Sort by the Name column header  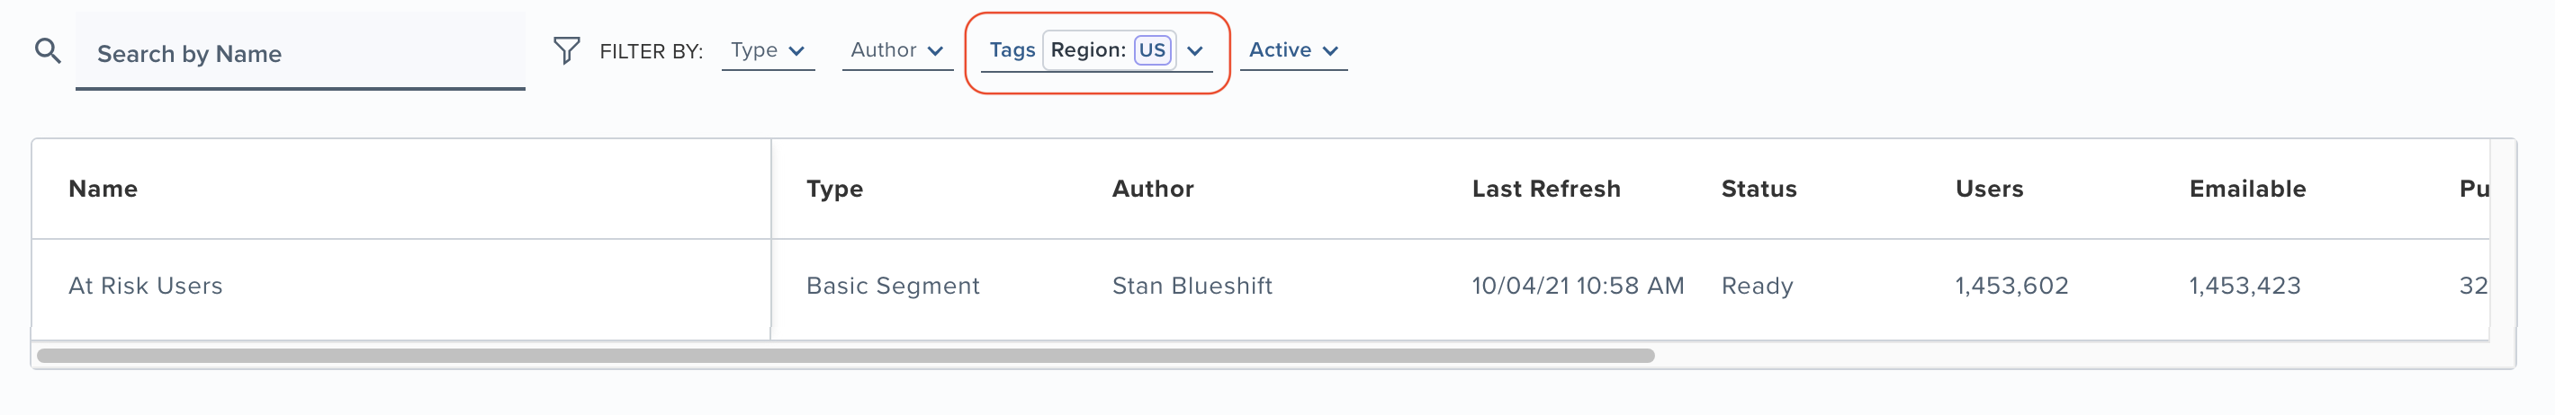103,190
